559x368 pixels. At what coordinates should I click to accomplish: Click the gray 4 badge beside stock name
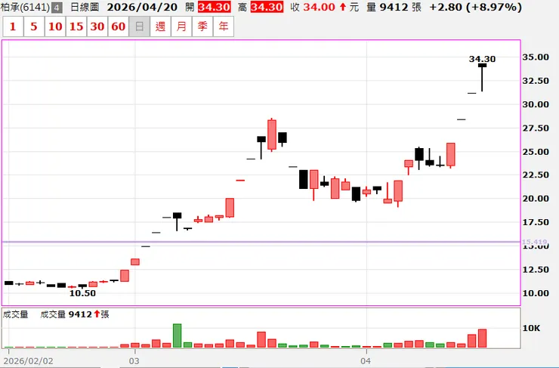pyautogui.click(x=57, y=8)
